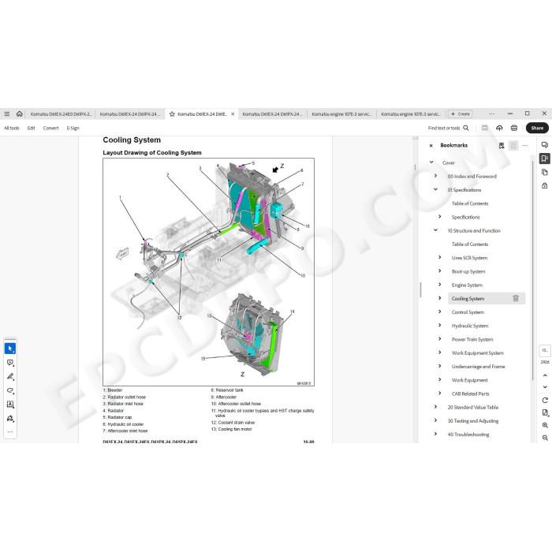Screen dimensions: 552x552
Task: Choose the Select arrow tool
Action: point(10,349)
